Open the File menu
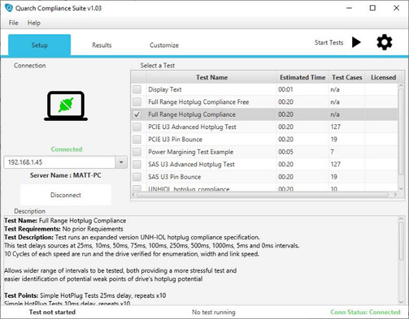Screen dimensions: 409x319 [x=13, y=23]
